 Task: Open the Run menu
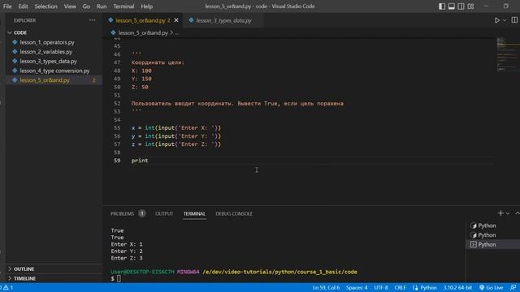102,6
